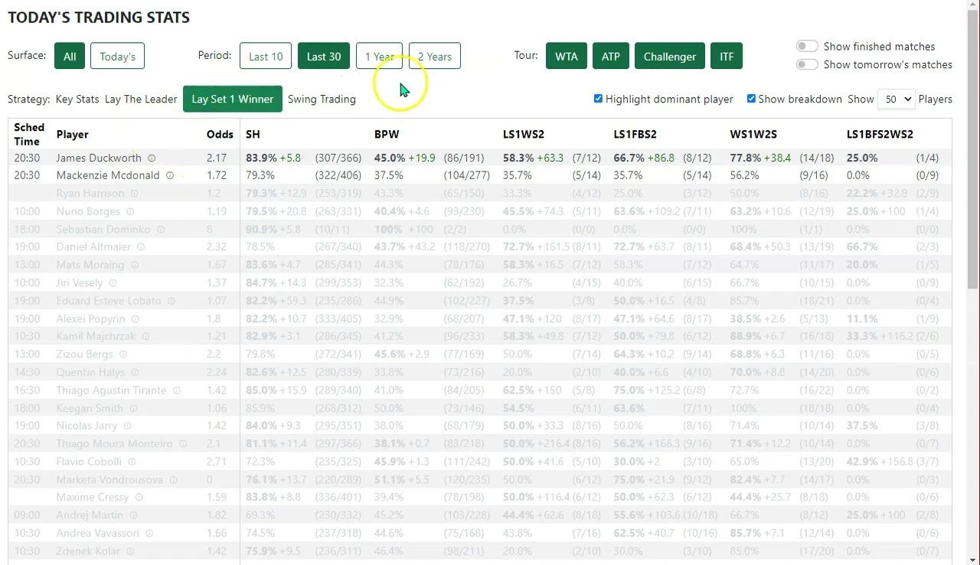This screenshot has height=565, width=980.
Task: Open info icon beside Thiago Agustin Tirante
Action: (176, 390)
